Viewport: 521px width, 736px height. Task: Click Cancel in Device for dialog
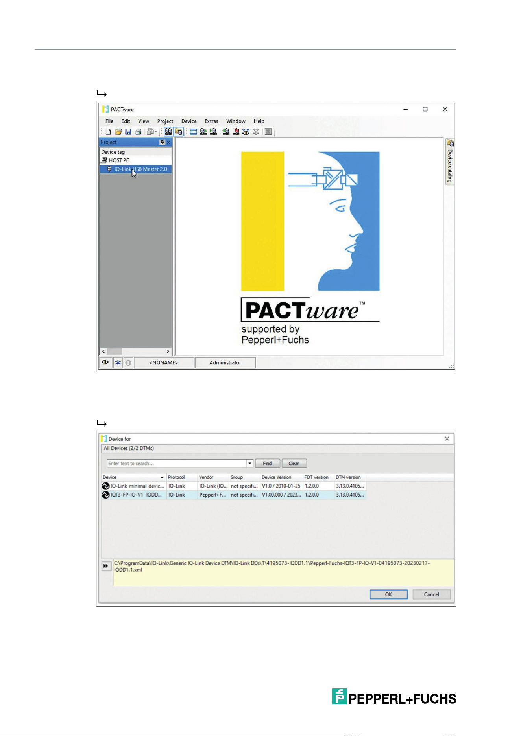point(431,594)
